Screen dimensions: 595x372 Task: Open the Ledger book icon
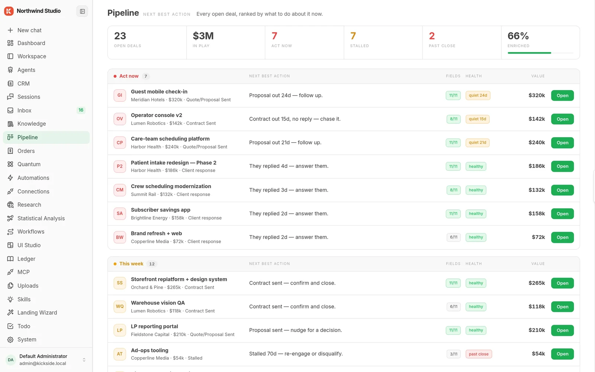point(10,259)
